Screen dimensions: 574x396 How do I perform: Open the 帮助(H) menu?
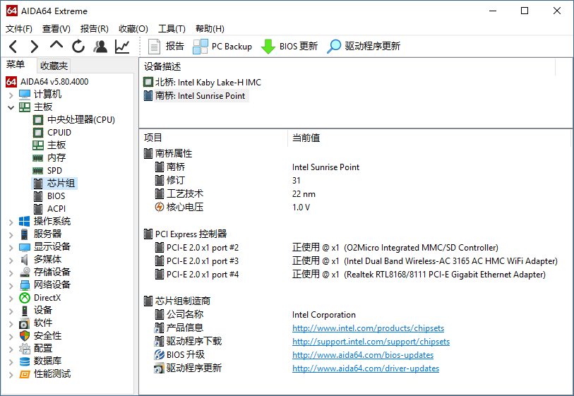point(210,28)
